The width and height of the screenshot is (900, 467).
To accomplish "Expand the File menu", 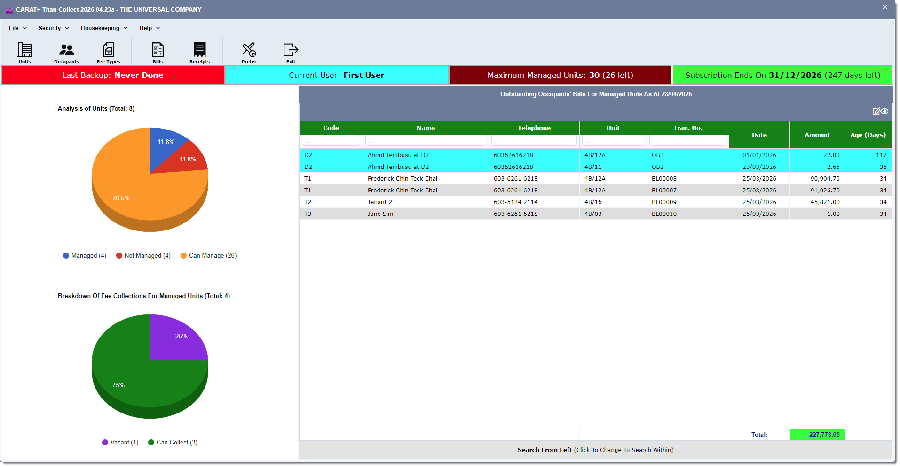I will pyautogui.click(x=18, y=28).
